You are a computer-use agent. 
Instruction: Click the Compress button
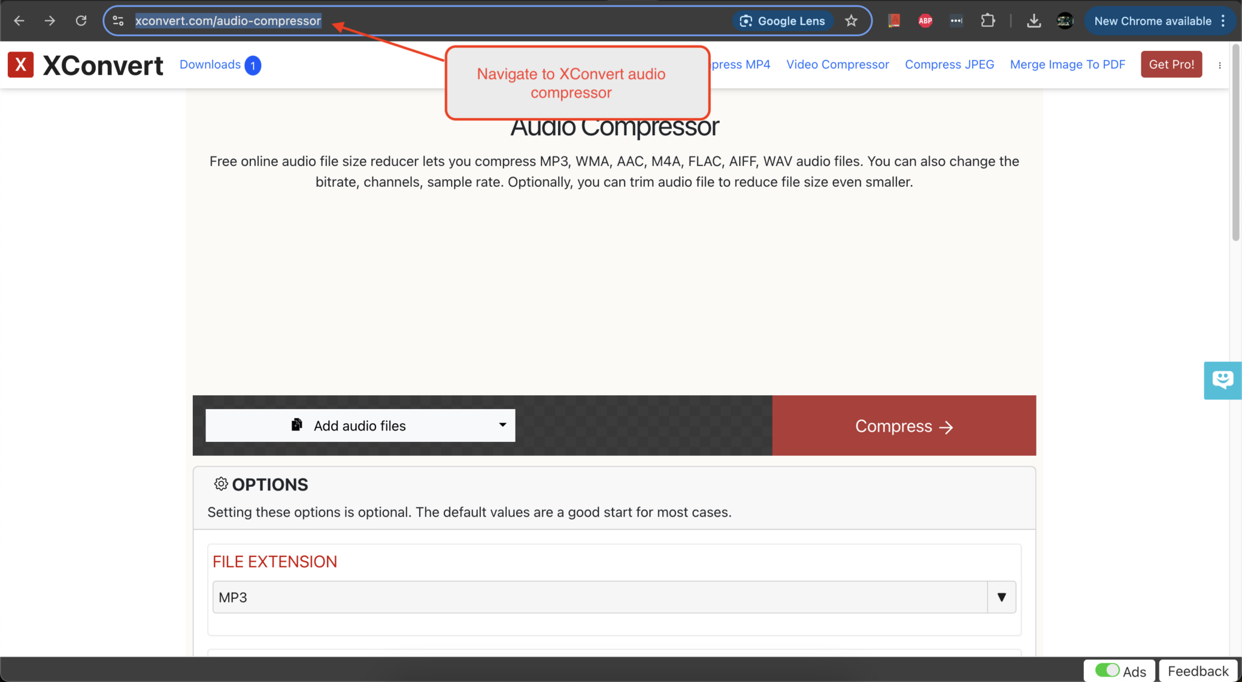coord(903,426)
